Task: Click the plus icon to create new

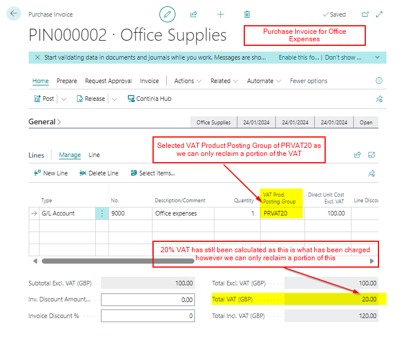Action: [x=220, y=14]
